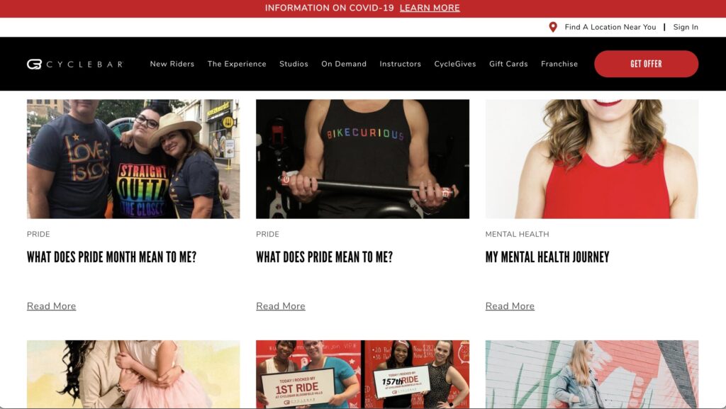The image size is (726, 409).
Task: Open the CycleGives menu item
Action: click(x=455, y=64)
